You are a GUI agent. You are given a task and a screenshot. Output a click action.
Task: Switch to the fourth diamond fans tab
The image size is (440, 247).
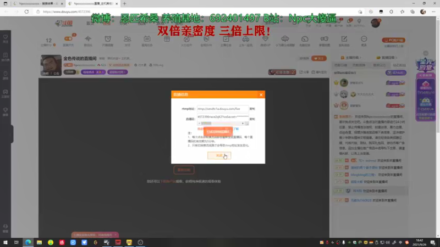tap(399, 65)
